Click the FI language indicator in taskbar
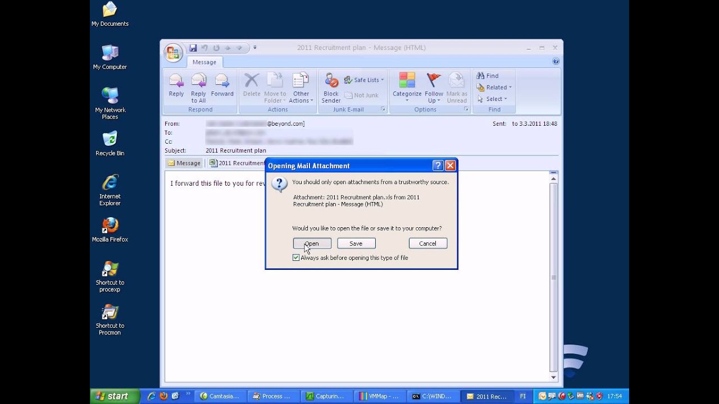This screenshot has width=719, height=404. (523, 396)
